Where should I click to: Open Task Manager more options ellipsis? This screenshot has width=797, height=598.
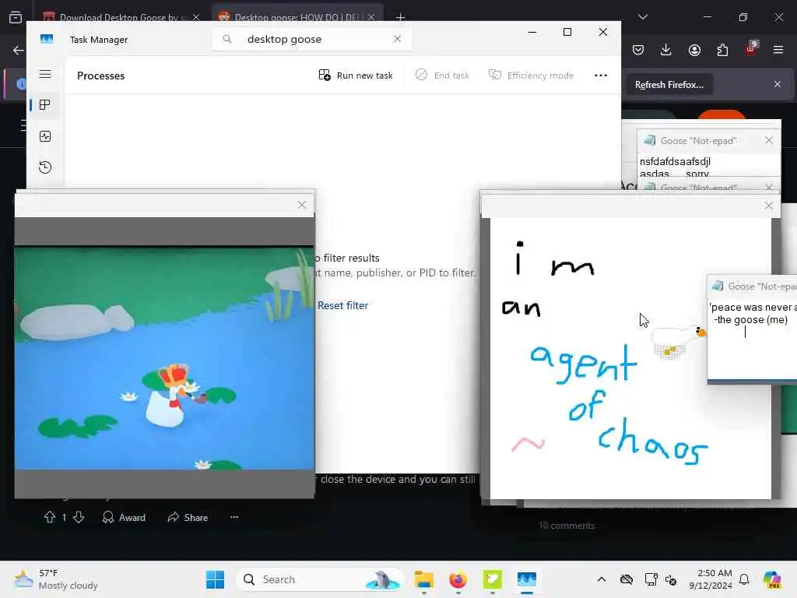point(601,76)
